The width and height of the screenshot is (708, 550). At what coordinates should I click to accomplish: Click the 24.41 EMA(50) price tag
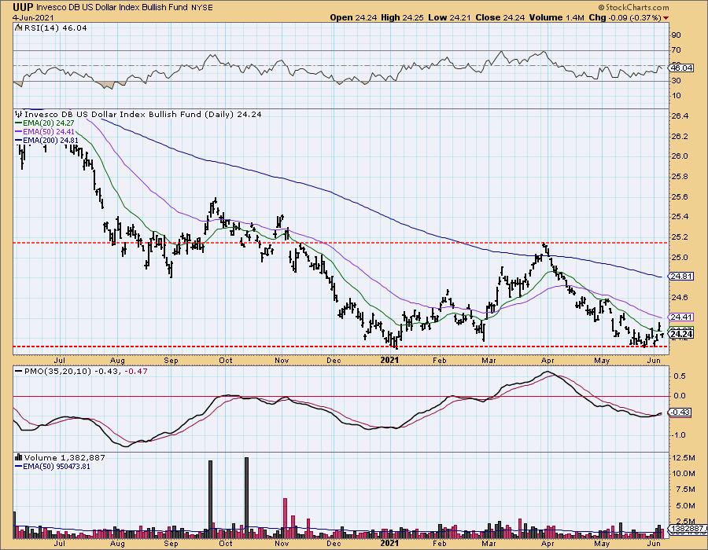tap(681, 317)
